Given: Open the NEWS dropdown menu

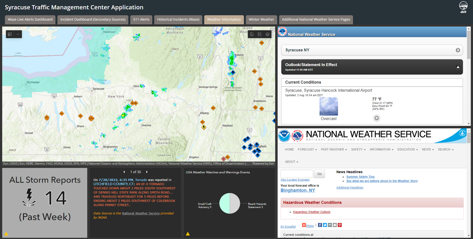Looking at the screenshot, I should [428, 149].
